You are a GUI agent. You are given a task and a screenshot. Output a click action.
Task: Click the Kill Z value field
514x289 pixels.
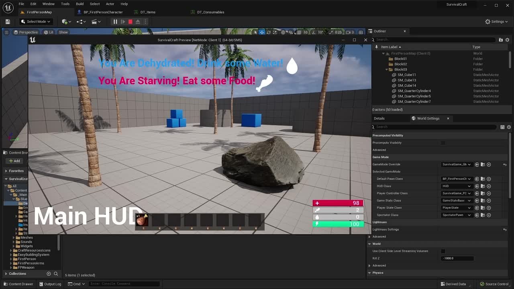pyautogui.click(x=457, y=258)
